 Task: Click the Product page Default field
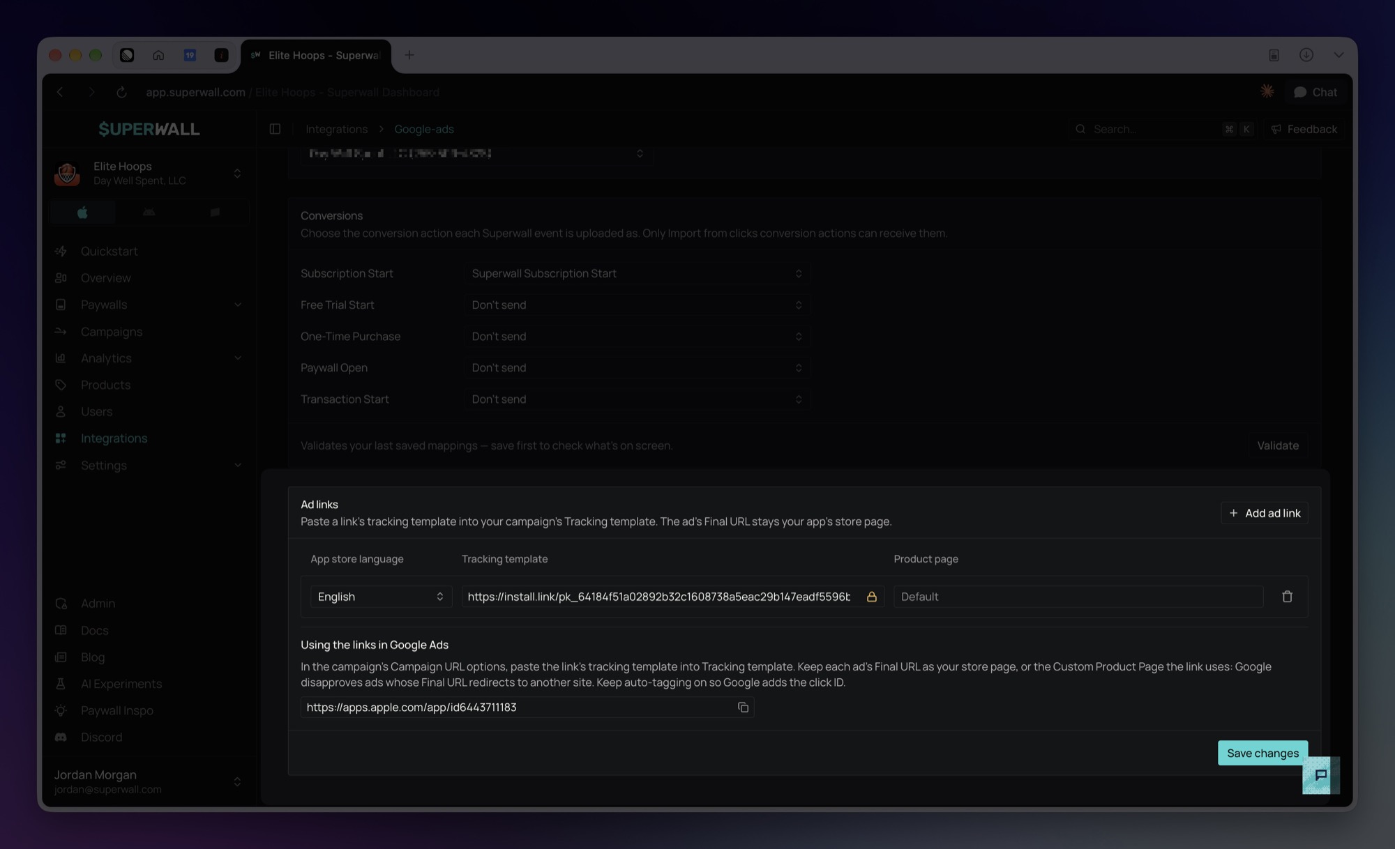coord(1078,597)
